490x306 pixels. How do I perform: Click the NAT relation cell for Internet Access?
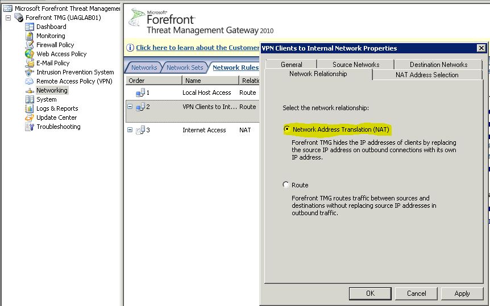245,130
